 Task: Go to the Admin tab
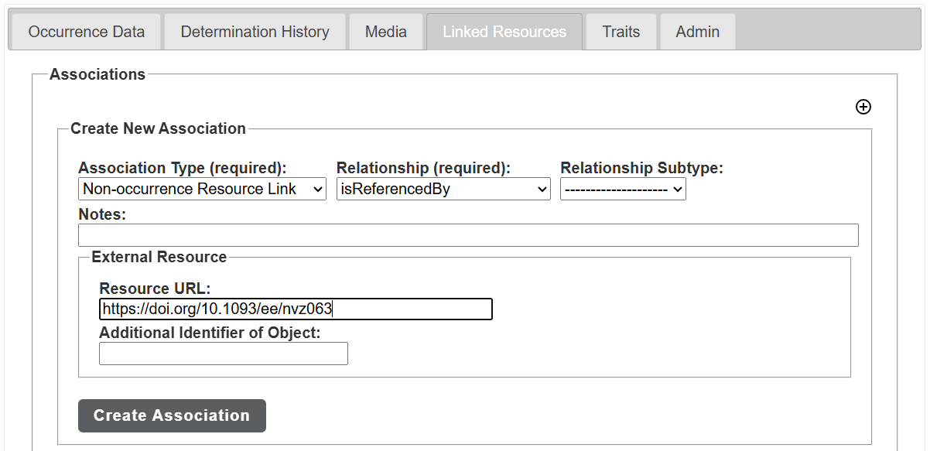pos(696,32)
